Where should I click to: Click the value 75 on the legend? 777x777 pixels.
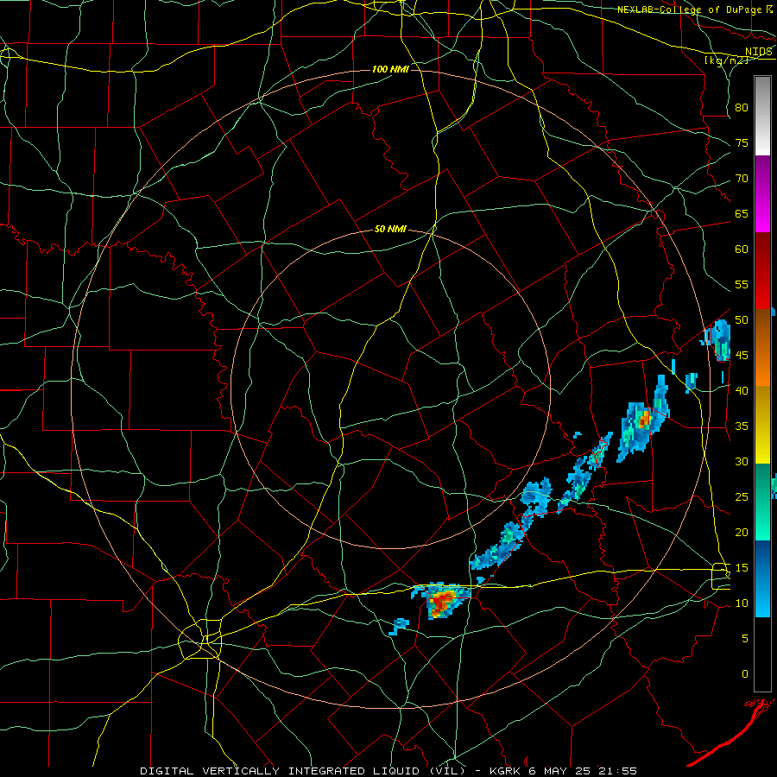tap(742, 143)
